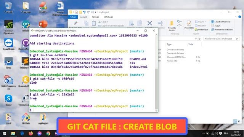Click Aucun in the Sélectionner group
This screenshot has width=244, height=137.
pyautogui.click(x=216, y=25)
